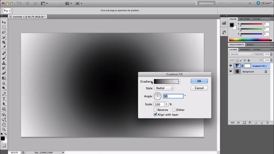Toggle lock all
The image size is (274, 154).
pyautogui.click(x=249, y=60)
